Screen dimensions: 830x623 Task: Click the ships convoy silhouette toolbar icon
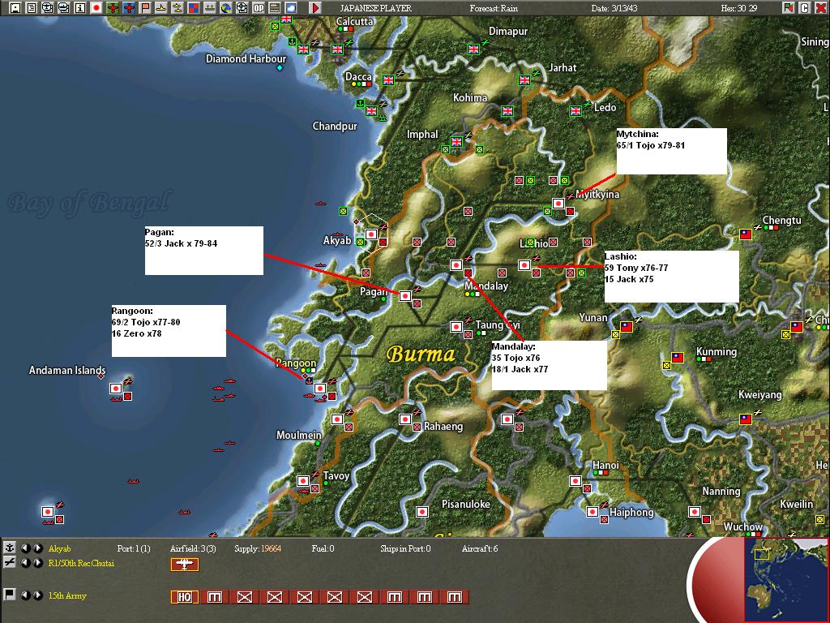[x=210, y=7]
